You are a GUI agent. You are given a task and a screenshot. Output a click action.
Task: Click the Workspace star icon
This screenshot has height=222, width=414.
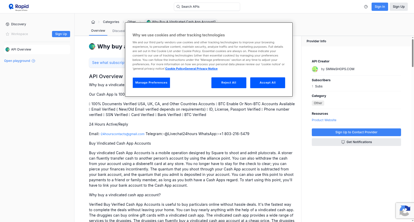pyautogui.click(x=8, y=34)
